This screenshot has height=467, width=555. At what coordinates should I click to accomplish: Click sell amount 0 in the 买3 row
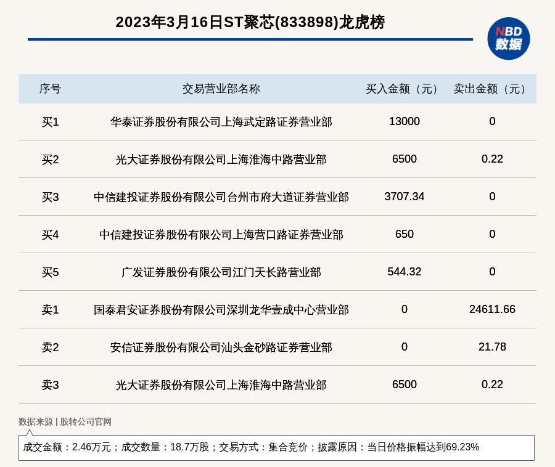tap(492, 197)
